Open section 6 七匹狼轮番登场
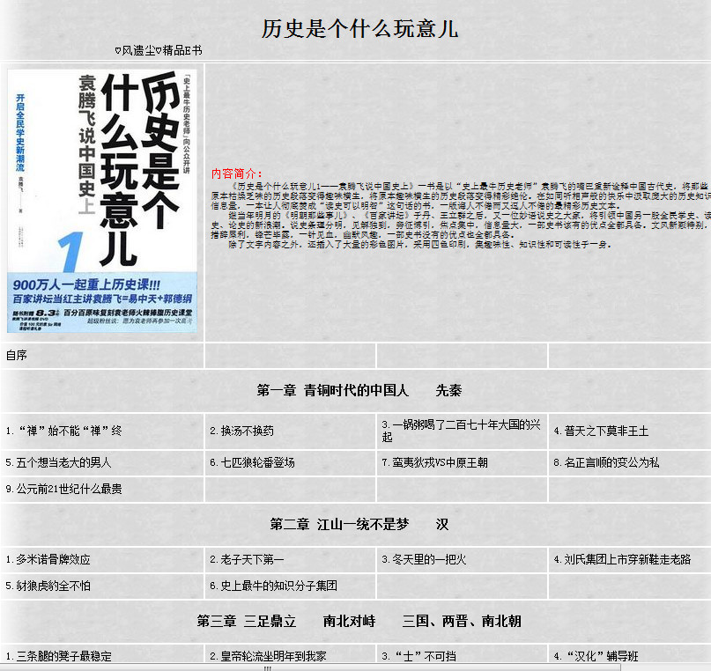 pyautogui.click(x=252, y=462)
